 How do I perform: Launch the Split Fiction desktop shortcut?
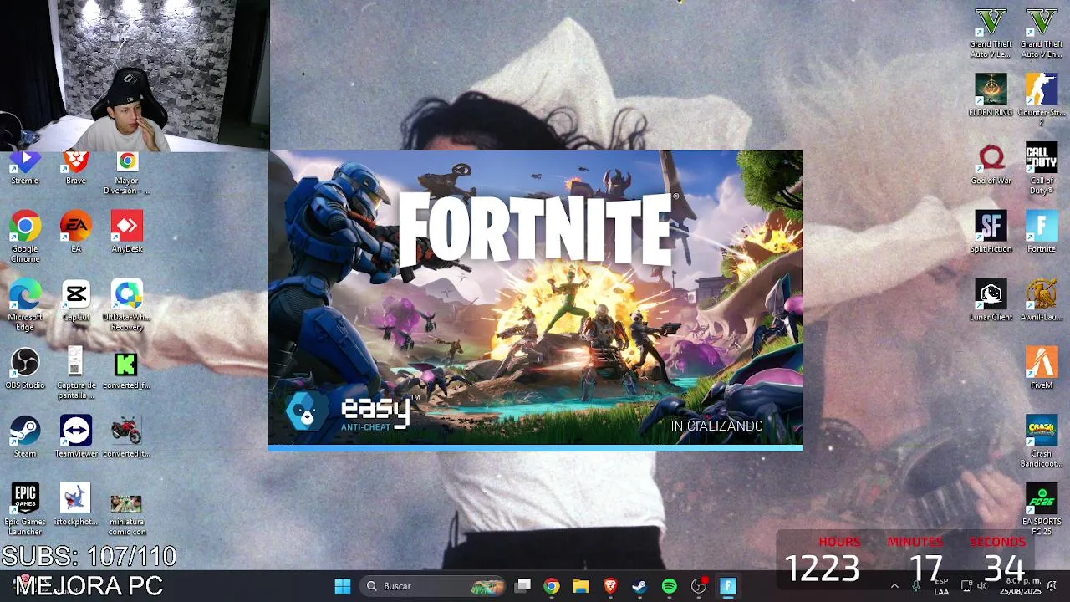pyautogui.click(x=991, y=232)
